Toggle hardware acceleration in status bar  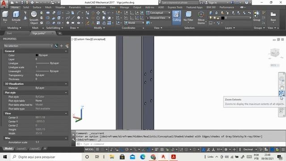click(x=272, y=149)
